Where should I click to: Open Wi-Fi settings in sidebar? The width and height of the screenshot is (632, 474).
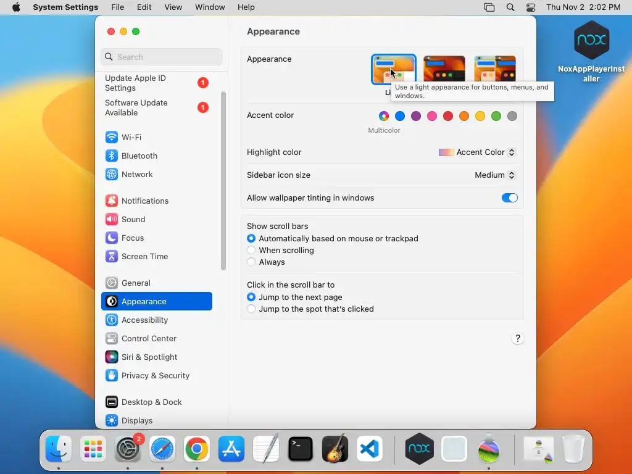(157, 137)
